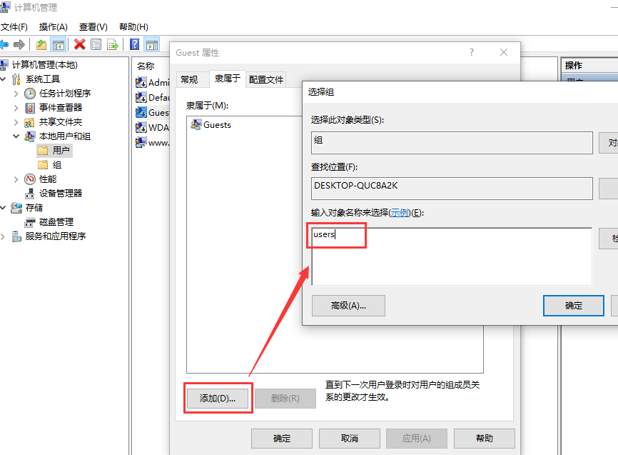Click inside the object names input showing users
This screenshot has width=618, height=455.
pyautogui.click(x=335, y=234)
